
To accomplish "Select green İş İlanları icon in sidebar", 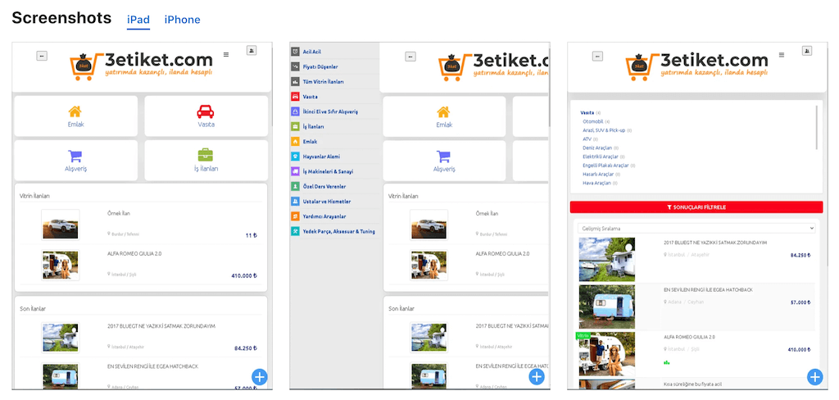I will [x=295, y=127].
